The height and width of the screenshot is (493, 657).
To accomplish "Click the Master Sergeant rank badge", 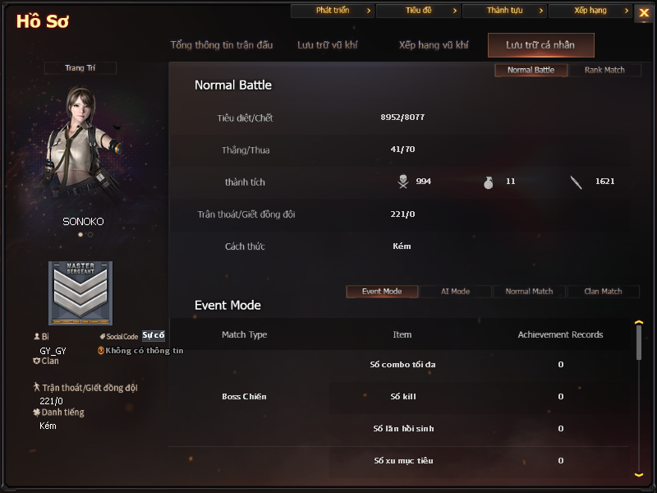I will [80, 293].
